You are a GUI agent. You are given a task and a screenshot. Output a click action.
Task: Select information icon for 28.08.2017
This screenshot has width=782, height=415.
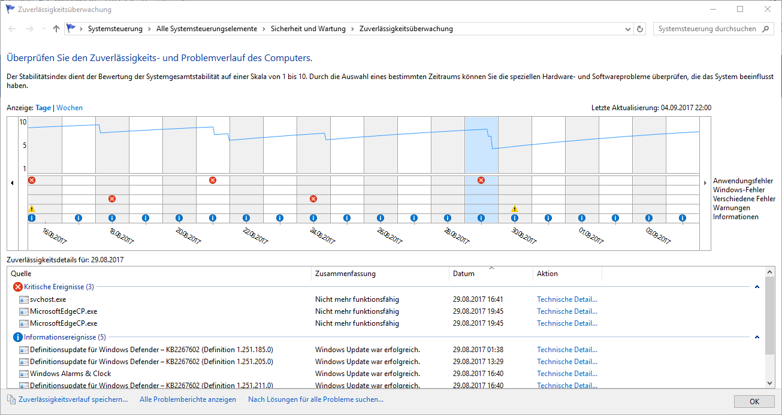pyautogui.click(x=448, y=218)
